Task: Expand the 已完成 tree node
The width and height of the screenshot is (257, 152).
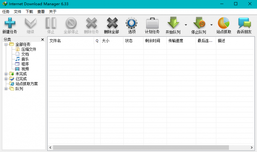Action: [x=6, y=79]
